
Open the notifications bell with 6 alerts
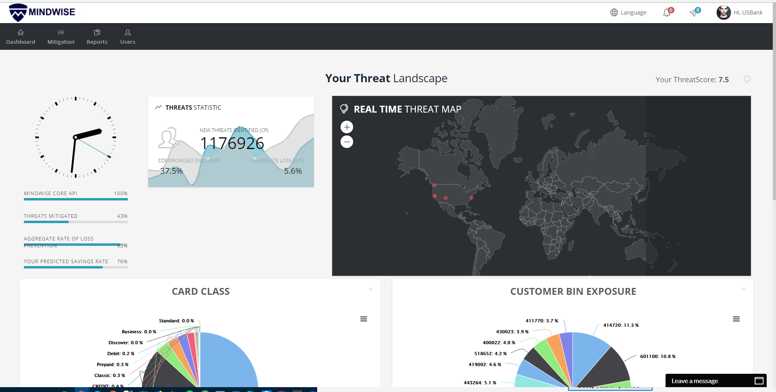tap(666, 13)
